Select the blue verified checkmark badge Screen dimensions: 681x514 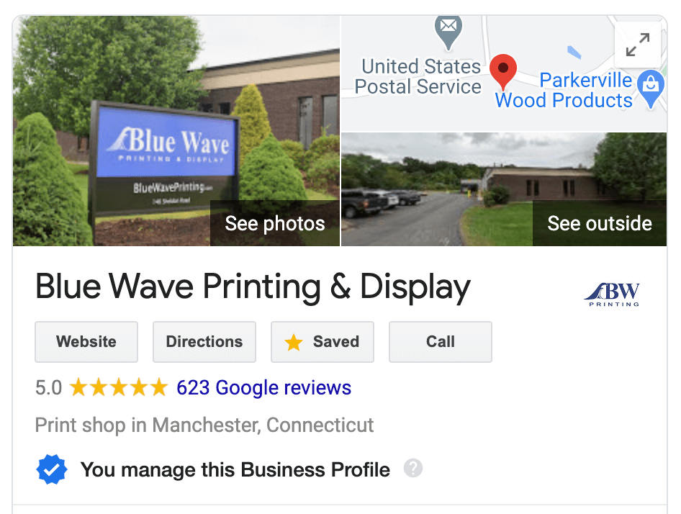(x=52, y=469)
